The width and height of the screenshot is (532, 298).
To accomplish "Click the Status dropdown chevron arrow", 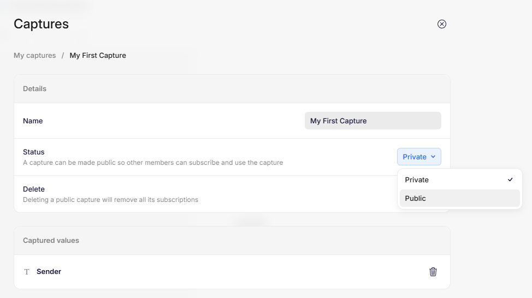I will point(433,157).
